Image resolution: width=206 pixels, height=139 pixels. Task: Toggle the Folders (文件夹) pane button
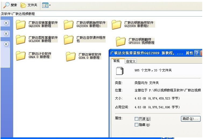(x=29, y=5)
